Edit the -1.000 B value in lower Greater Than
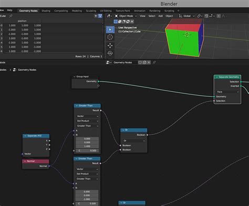This screenshot has height=206, width=249. pyautogui.click(x=87, y=199)
